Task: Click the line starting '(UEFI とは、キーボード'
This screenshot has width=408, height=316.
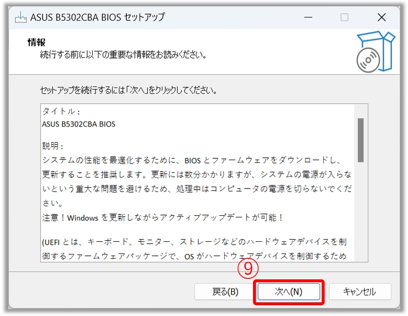Action: pyautogui.click(x=194, y=242)
